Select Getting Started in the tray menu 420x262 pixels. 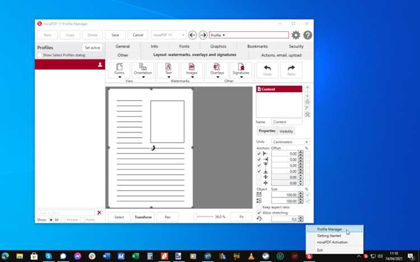[x=329, y=236]
